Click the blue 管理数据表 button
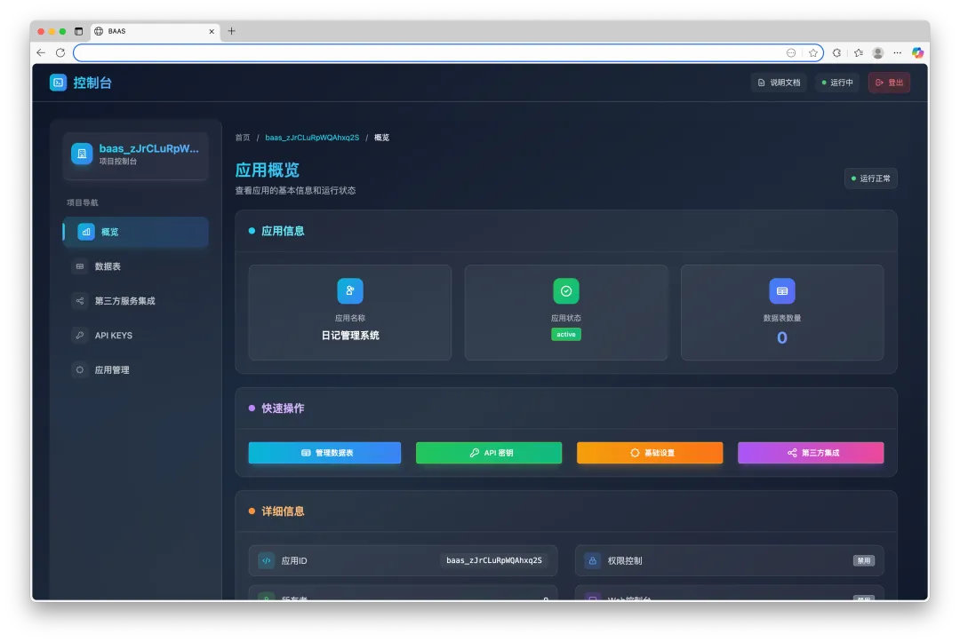 click(324, 453)
